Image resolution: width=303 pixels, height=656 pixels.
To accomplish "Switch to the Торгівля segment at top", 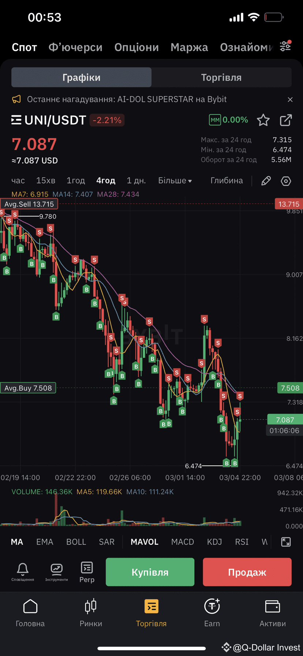I will click(x=221, y=77).
